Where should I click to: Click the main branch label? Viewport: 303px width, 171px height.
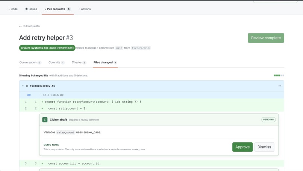pos(119,48)
